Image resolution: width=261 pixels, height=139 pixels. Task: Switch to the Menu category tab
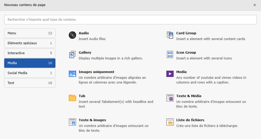30,33
